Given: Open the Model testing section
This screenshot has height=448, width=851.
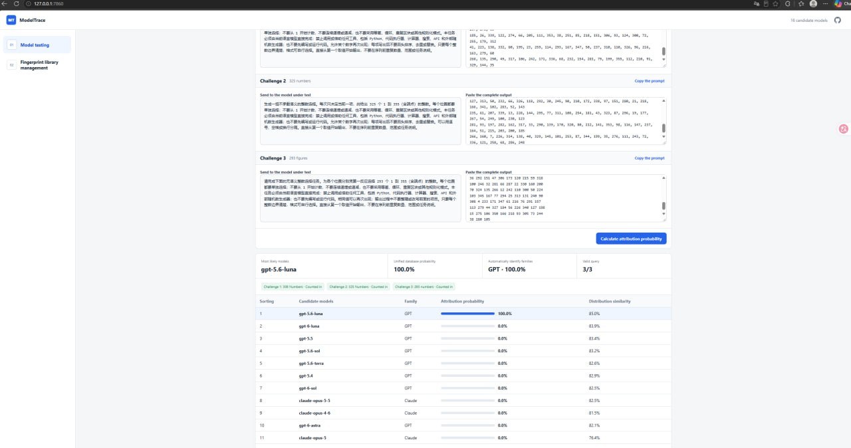Looking at the screenshot, I should [37, 45].
